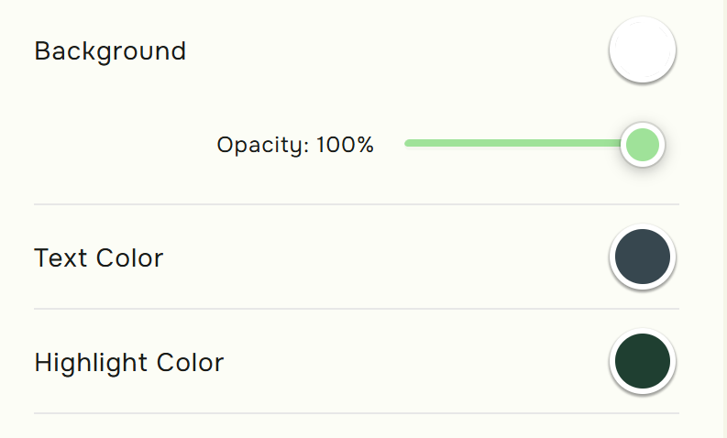The image size is (727, 438).
Task: Click the "Background" label
Action: [110, 51]
